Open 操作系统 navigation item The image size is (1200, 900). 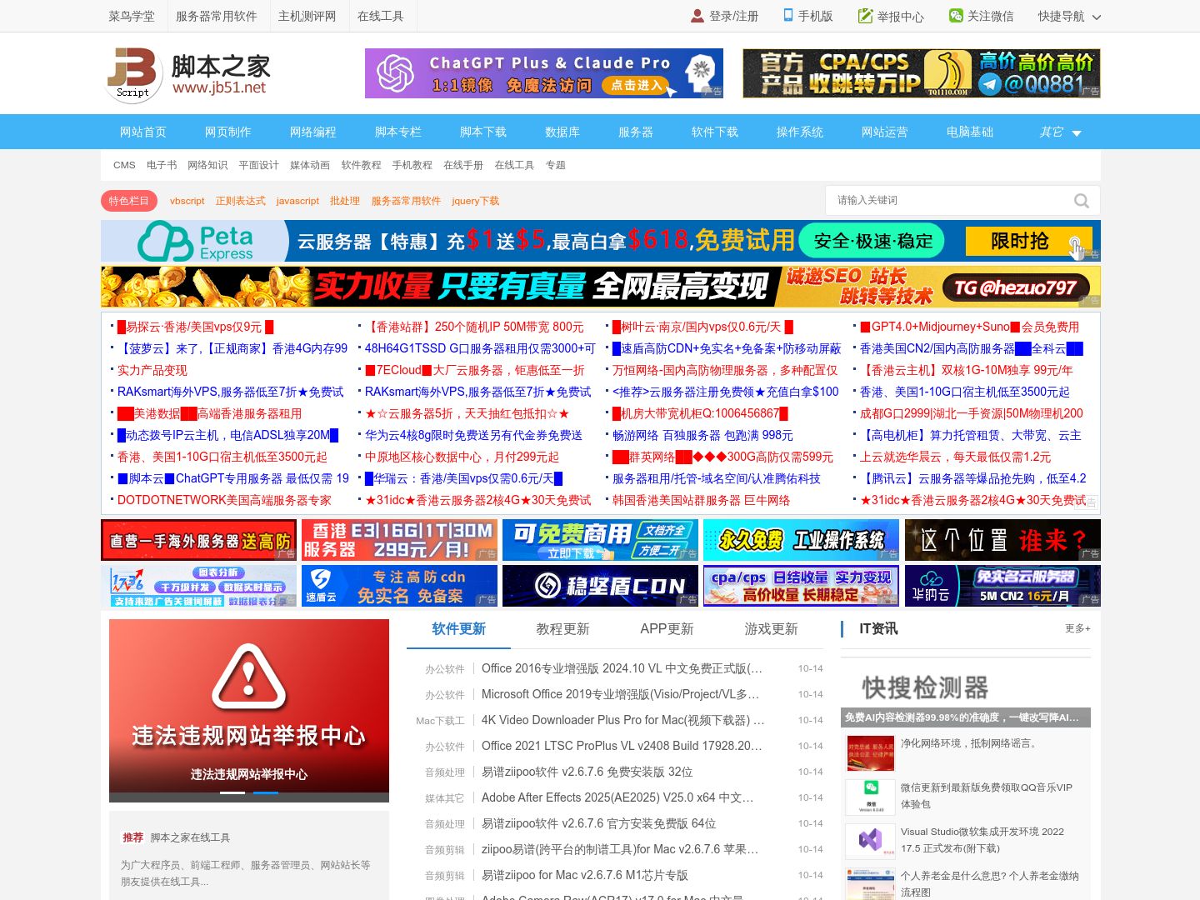click(799, 132)
